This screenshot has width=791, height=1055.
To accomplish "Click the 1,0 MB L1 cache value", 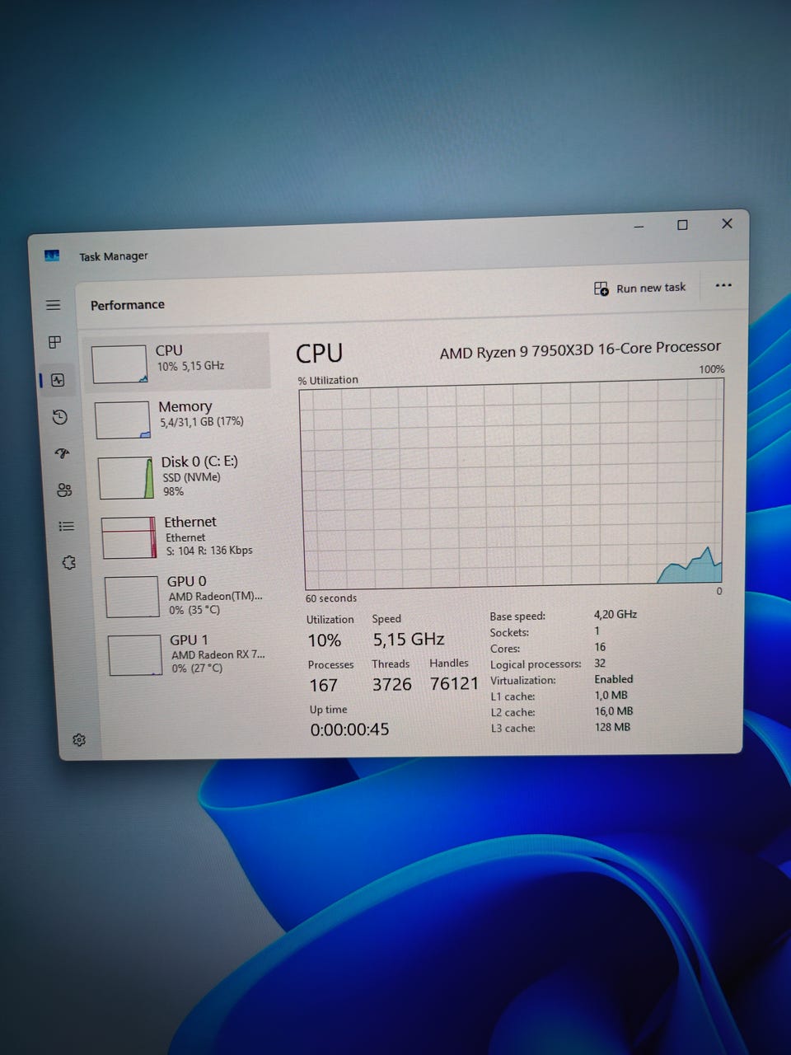I will coord(611,695).
